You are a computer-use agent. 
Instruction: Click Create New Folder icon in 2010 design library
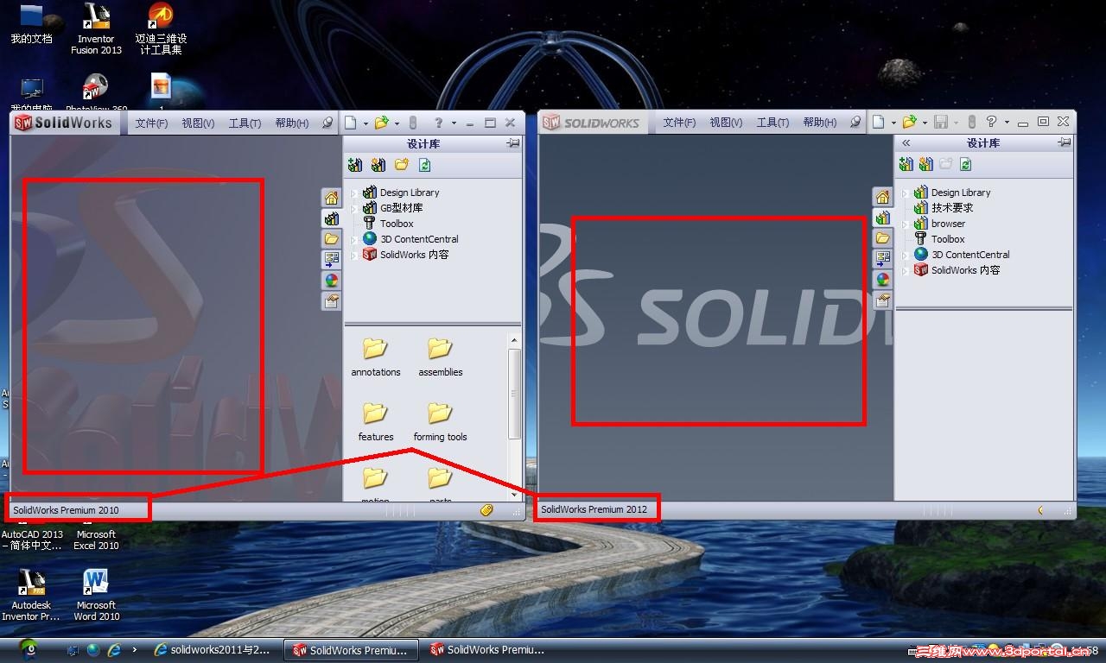pyautogui.click(x=401, y=165)
